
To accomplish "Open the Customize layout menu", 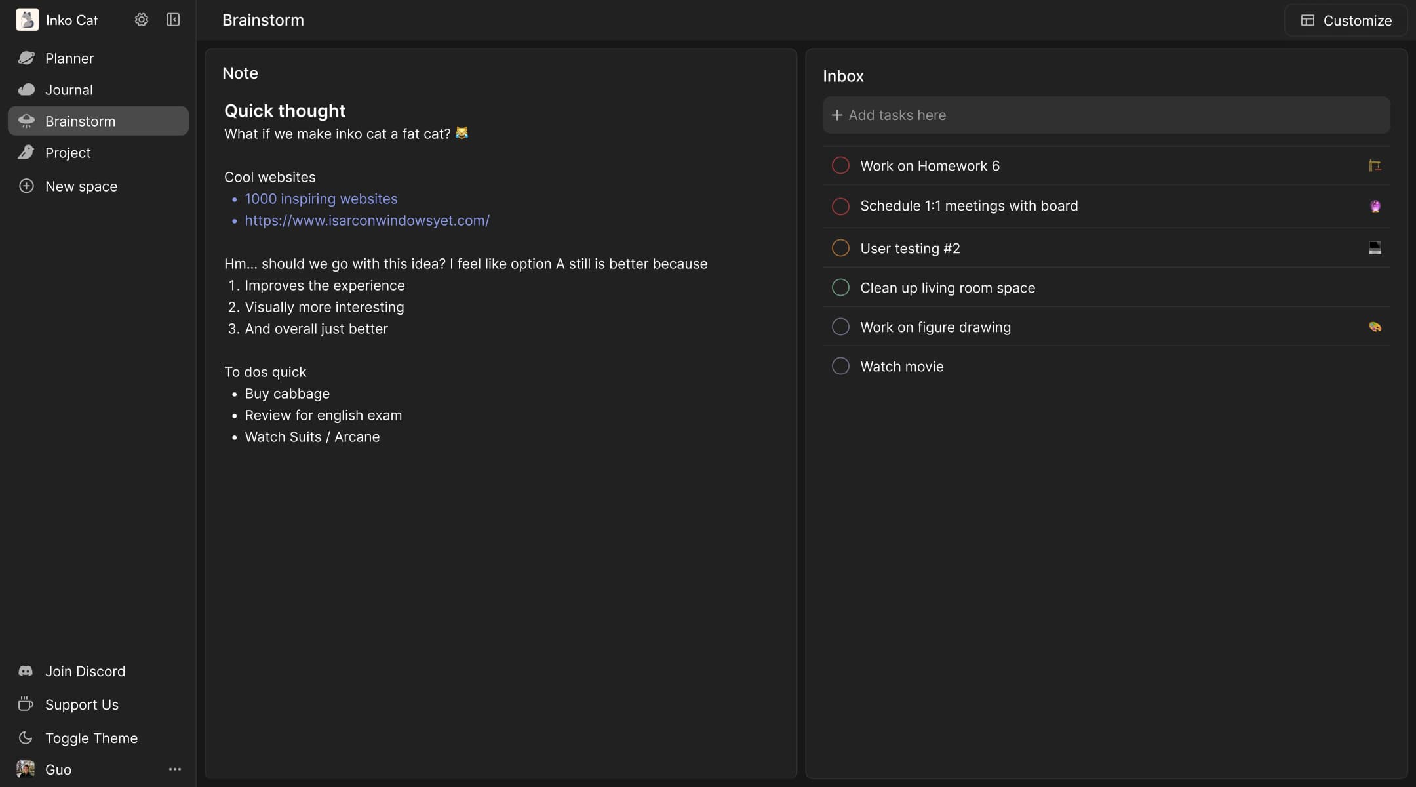I will pos(1346,20).
